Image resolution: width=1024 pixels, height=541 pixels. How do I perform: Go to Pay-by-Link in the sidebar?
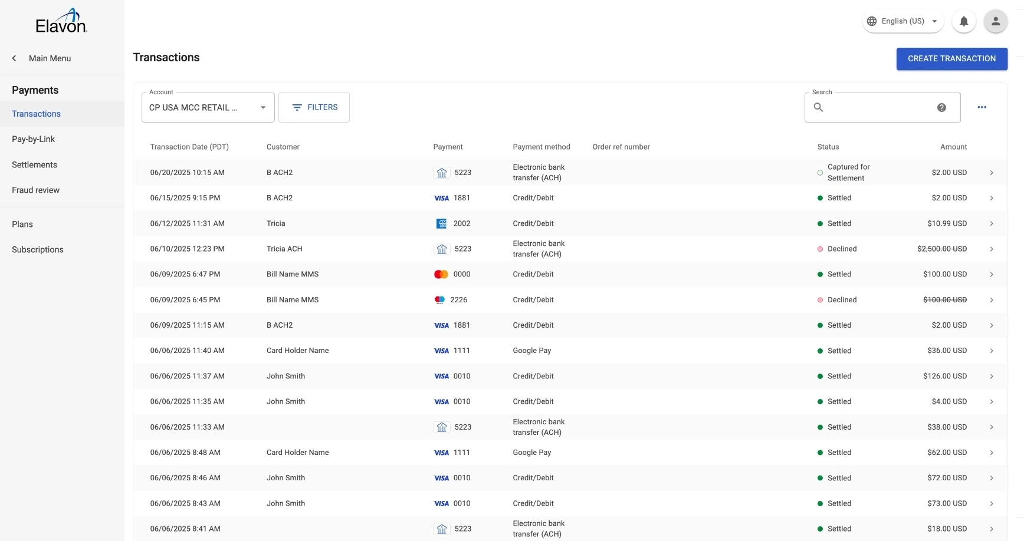point(34,139)
